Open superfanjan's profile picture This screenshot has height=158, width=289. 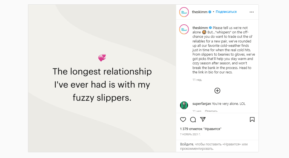[184, 105]
